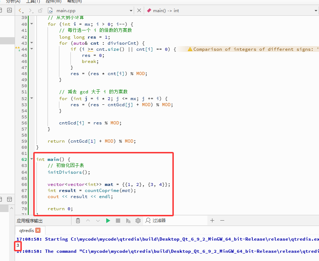Collapse the for loop at line 52
The image size is (319, 261).
(x=32, y=98)
